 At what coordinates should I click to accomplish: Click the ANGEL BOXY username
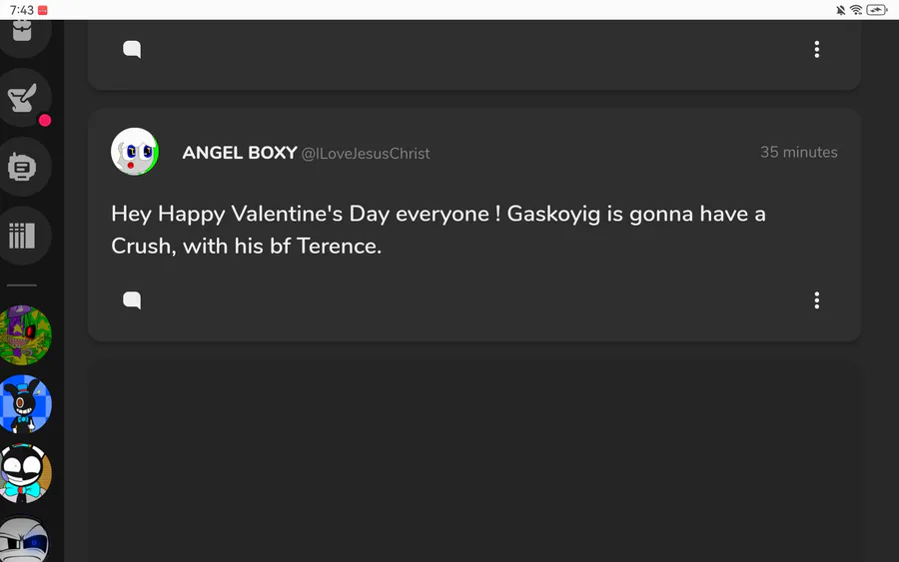pyautogui.click(x=240, y=153)
